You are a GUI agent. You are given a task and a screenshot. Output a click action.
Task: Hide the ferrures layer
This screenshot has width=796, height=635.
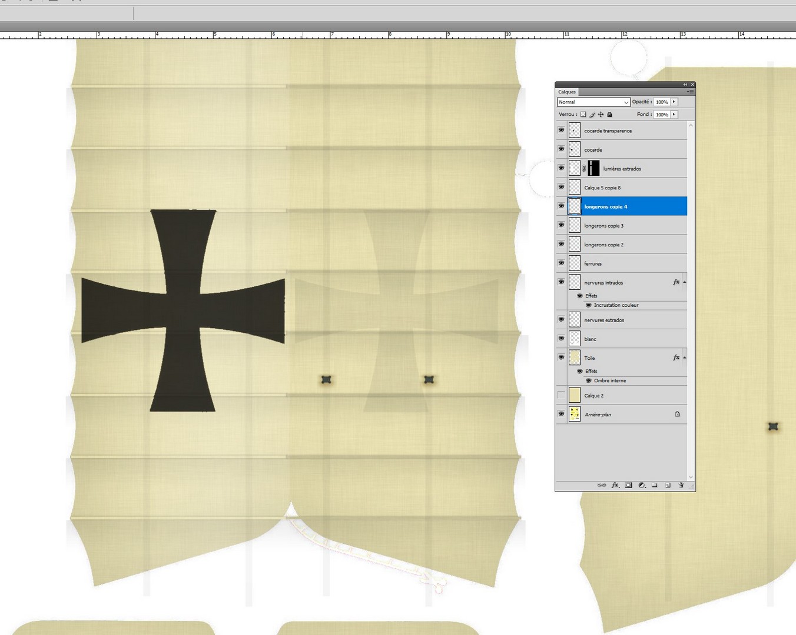tap(561, 263)
